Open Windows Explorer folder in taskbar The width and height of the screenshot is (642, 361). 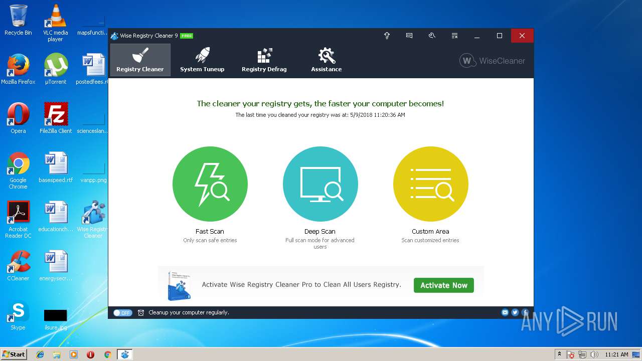[x=57, y=354]
